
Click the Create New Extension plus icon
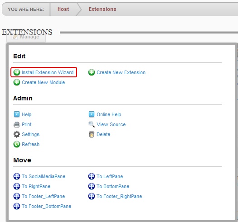click(x=92, y=72)
